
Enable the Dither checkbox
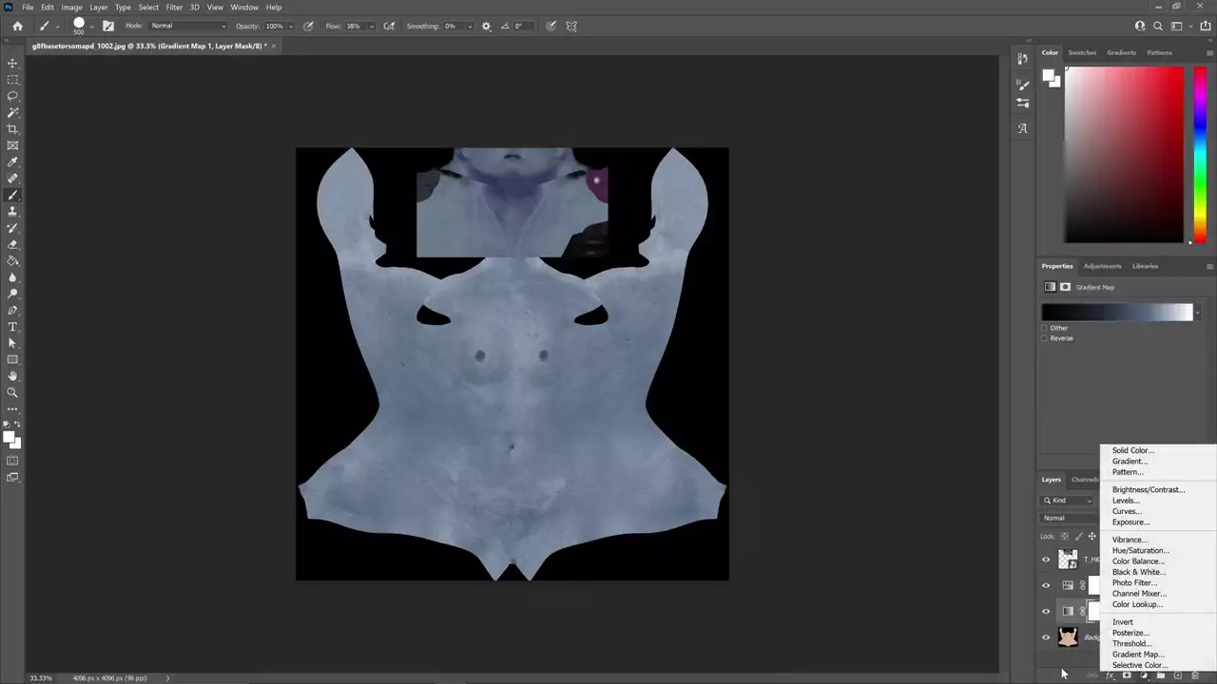[x=1045, y=328]
